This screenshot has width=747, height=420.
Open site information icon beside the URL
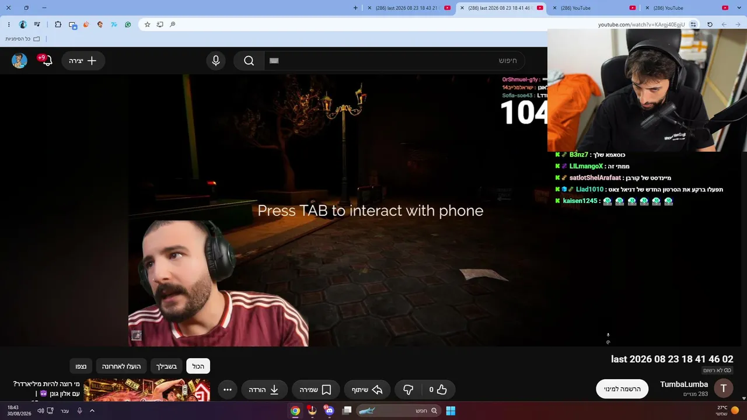pos(693,24)
